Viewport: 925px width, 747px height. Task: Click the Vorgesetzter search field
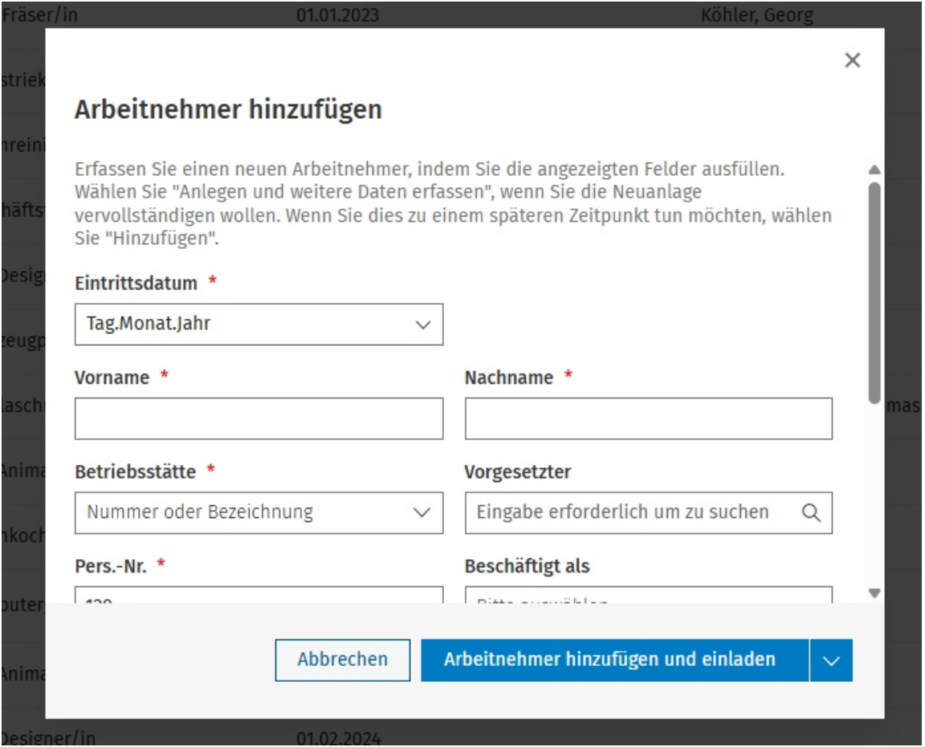click(648, 512)
